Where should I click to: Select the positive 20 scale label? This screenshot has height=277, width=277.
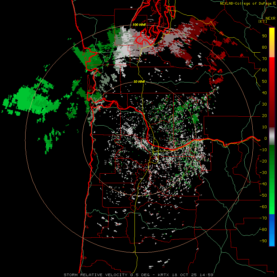[264, 115]
